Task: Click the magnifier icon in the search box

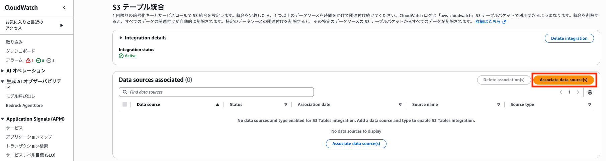Action: click(x=125, y=92)
